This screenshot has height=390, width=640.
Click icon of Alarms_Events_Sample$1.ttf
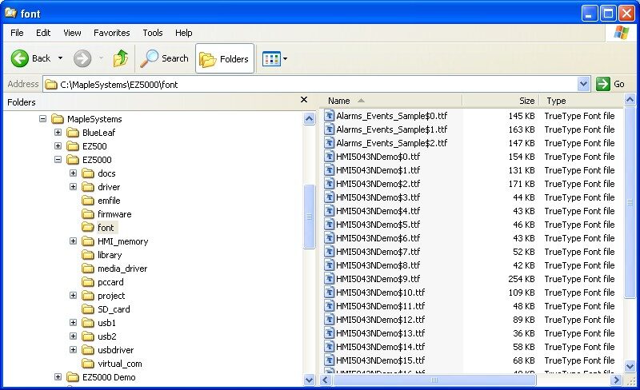329,129
